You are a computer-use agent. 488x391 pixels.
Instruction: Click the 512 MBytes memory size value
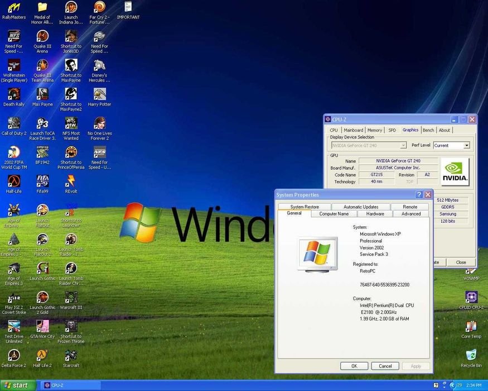pos(447,200)
